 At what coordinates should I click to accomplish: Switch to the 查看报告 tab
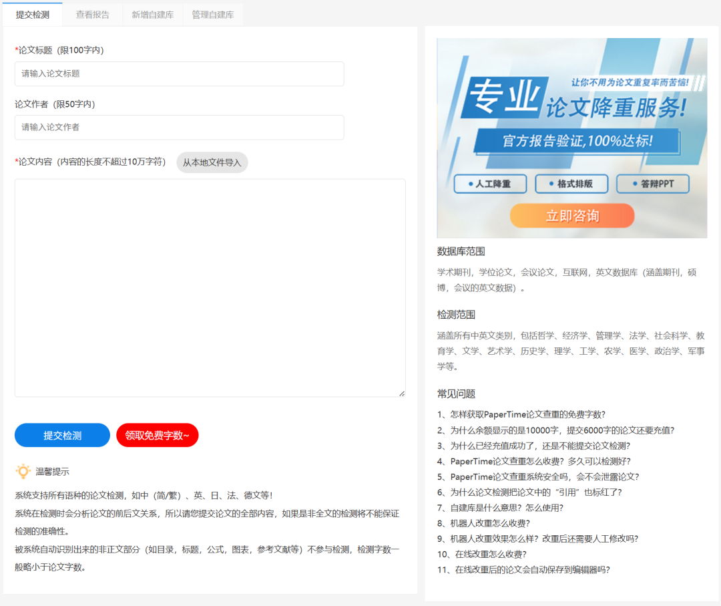pyautogui.click(x=93, y=15)
